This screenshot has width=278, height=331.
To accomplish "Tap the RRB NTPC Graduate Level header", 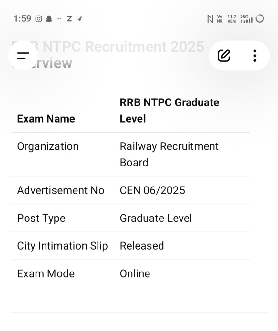I will point(169,111).
